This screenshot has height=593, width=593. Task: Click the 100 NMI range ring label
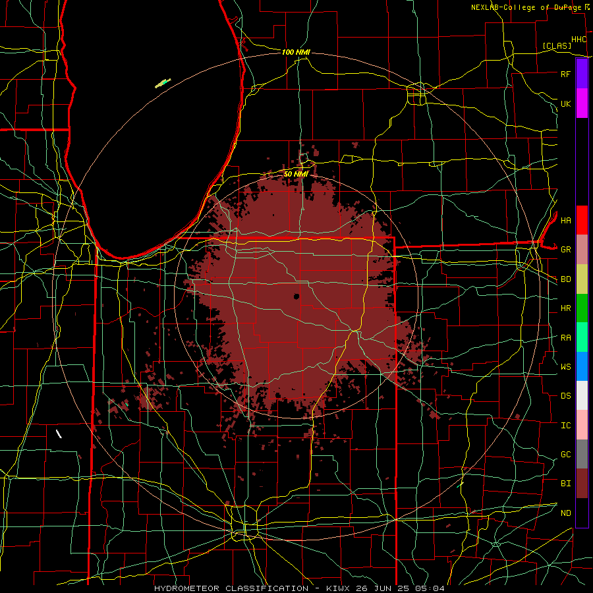[x=296, y=52]
